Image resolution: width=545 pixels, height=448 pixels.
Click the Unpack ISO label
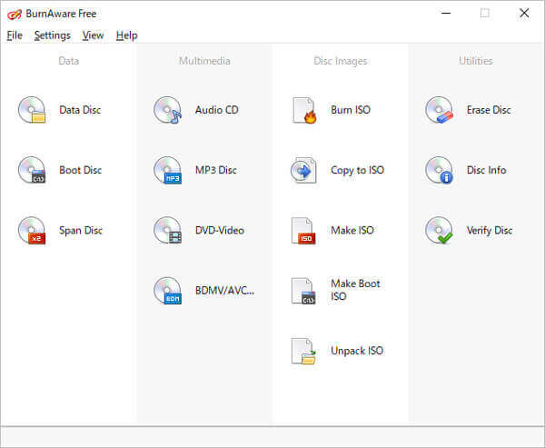(357, 351)
